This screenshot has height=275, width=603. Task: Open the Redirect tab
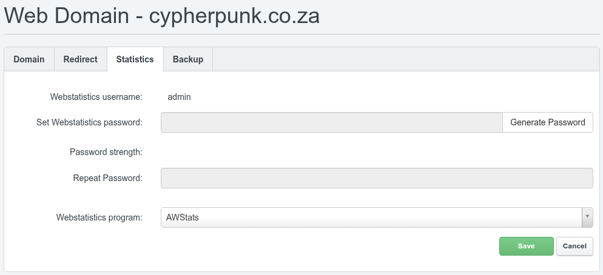tap(80, 59)
